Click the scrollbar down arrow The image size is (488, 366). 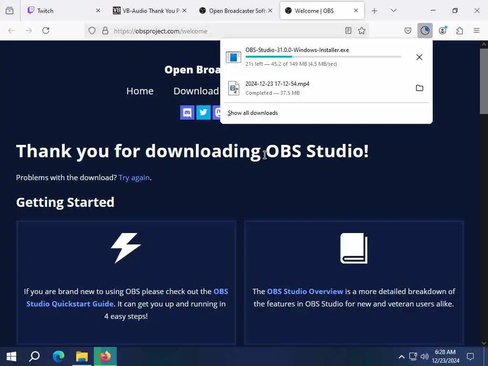[x=484, y=343]
